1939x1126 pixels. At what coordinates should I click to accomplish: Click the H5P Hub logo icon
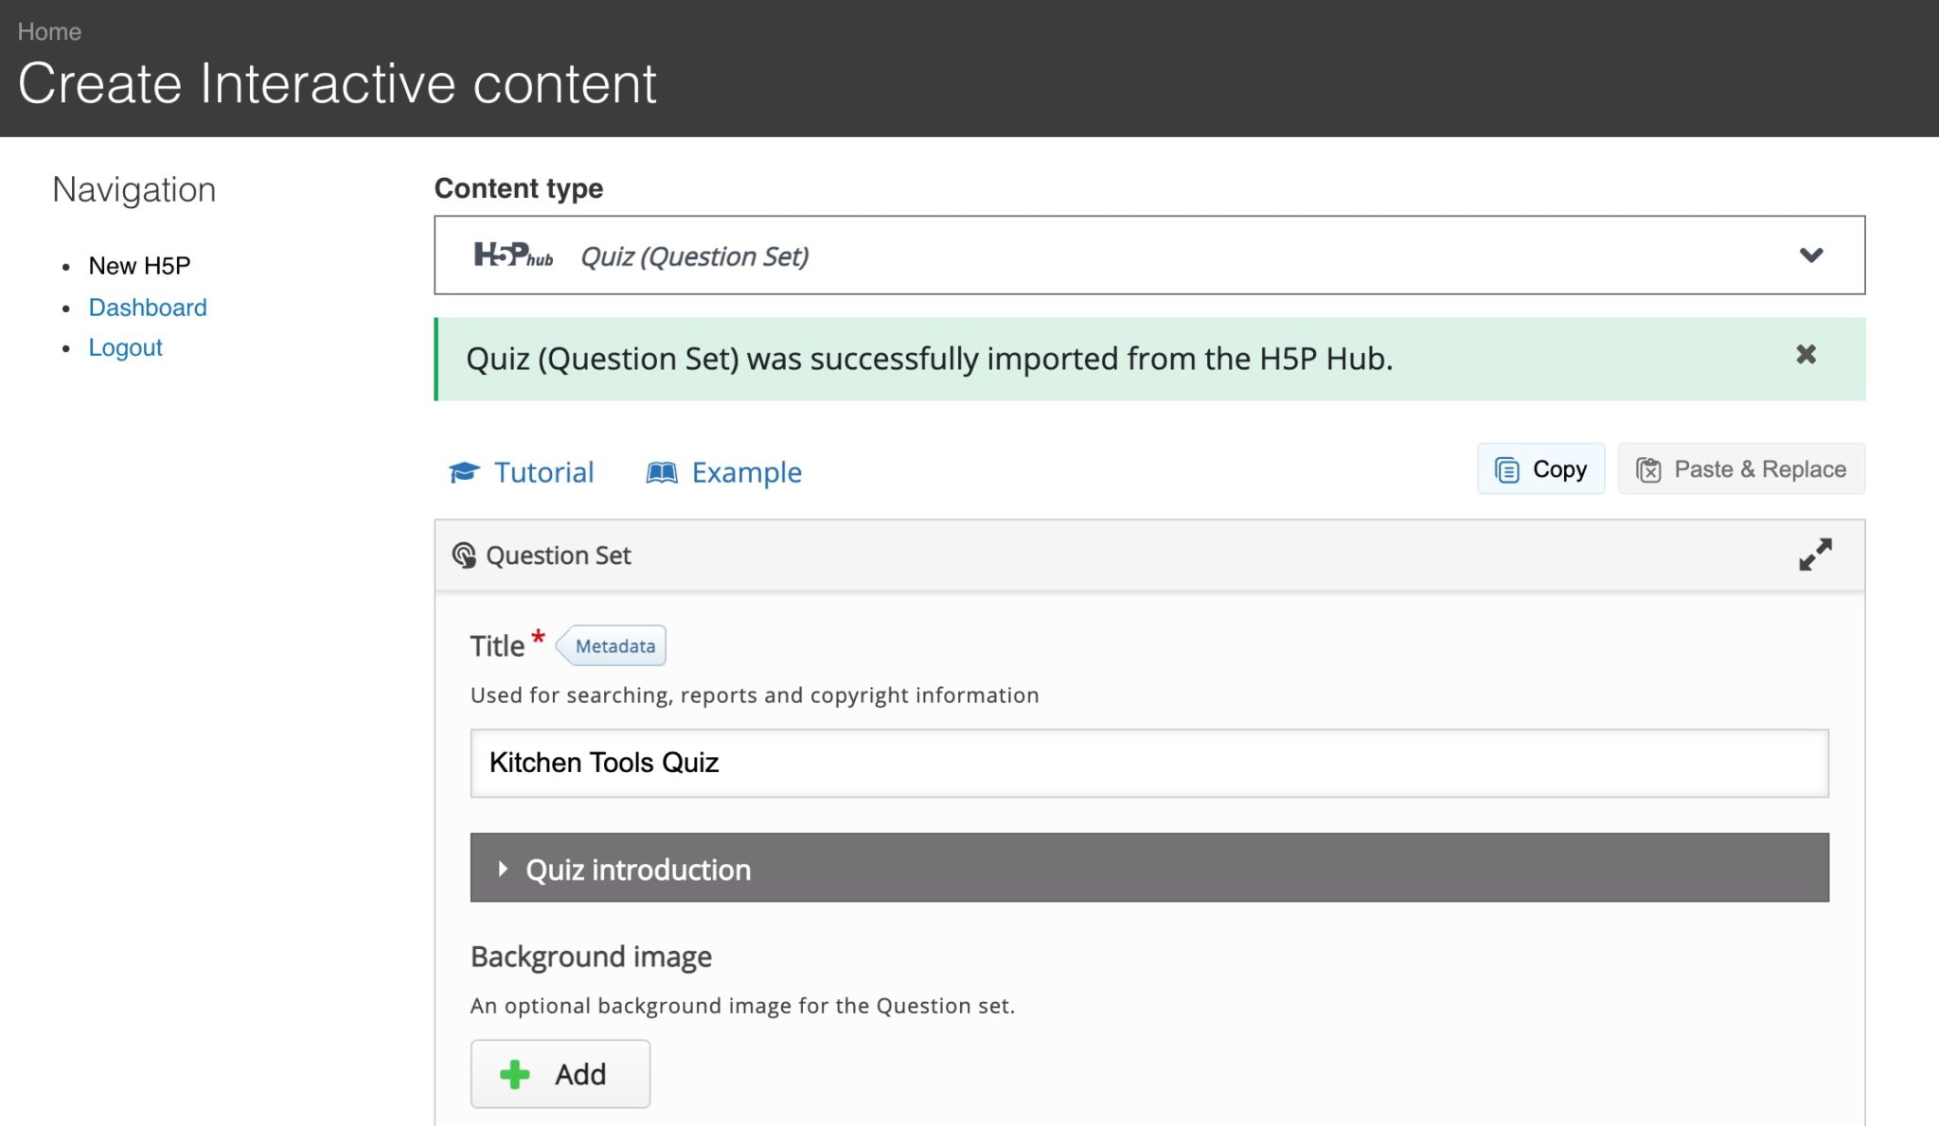tap(511, 254)
